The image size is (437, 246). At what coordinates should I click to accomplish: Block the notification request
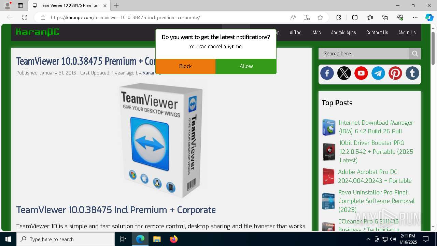[185, 66]
